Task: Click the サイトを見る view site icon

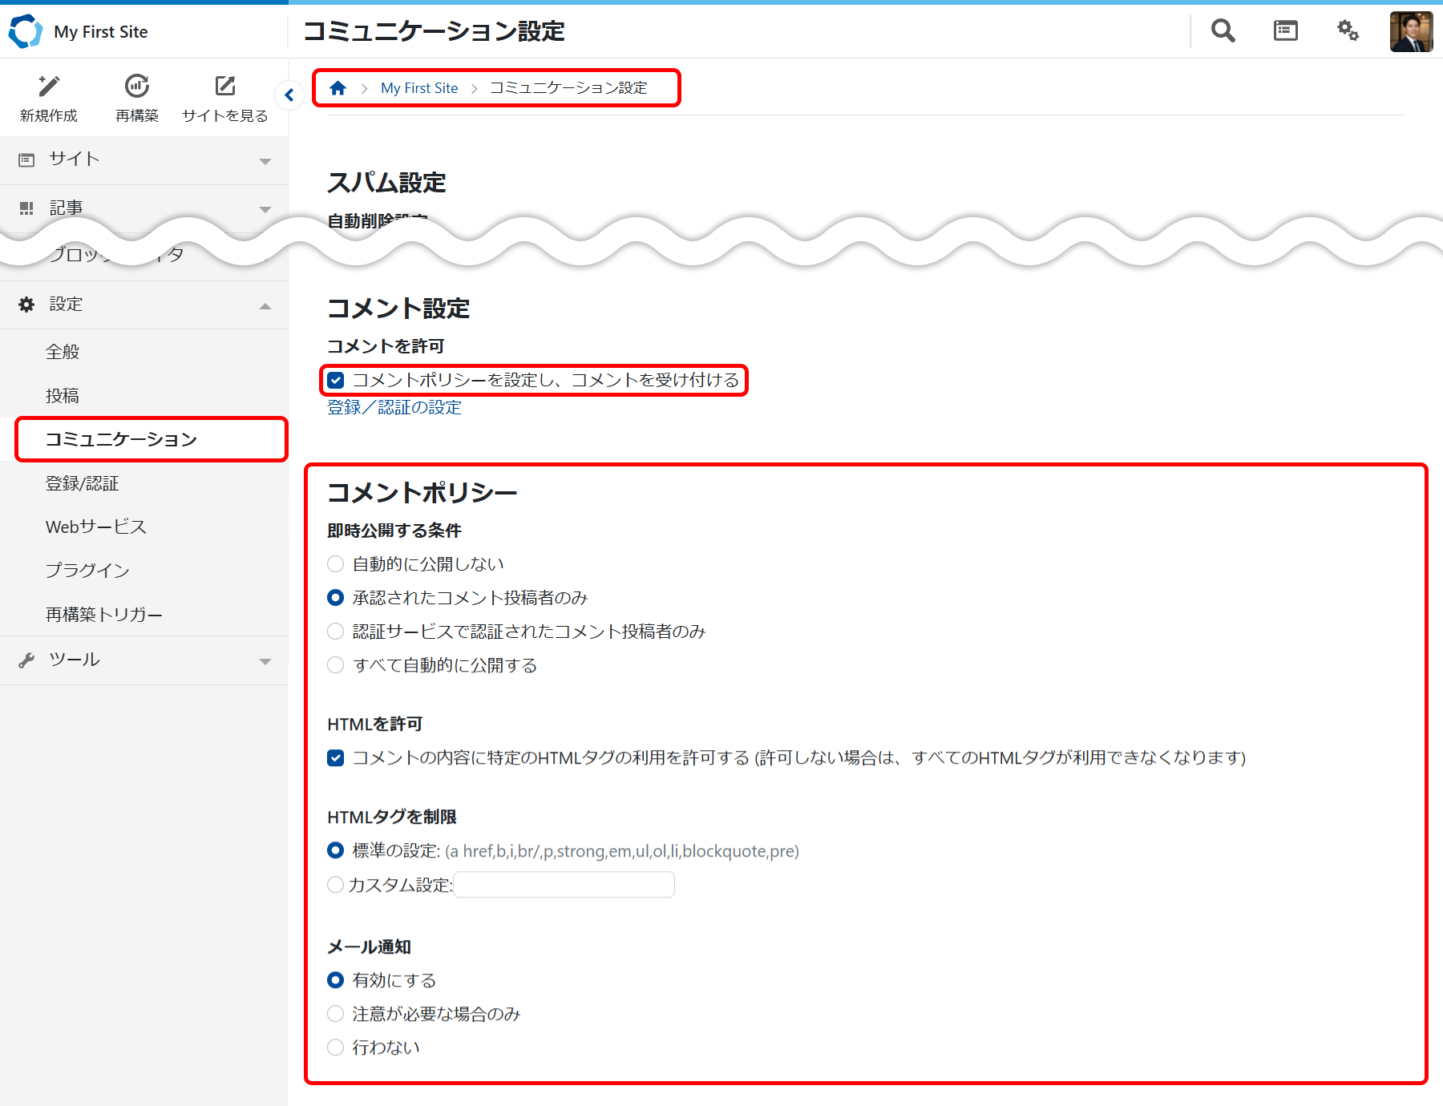Action: click(225, 87)
